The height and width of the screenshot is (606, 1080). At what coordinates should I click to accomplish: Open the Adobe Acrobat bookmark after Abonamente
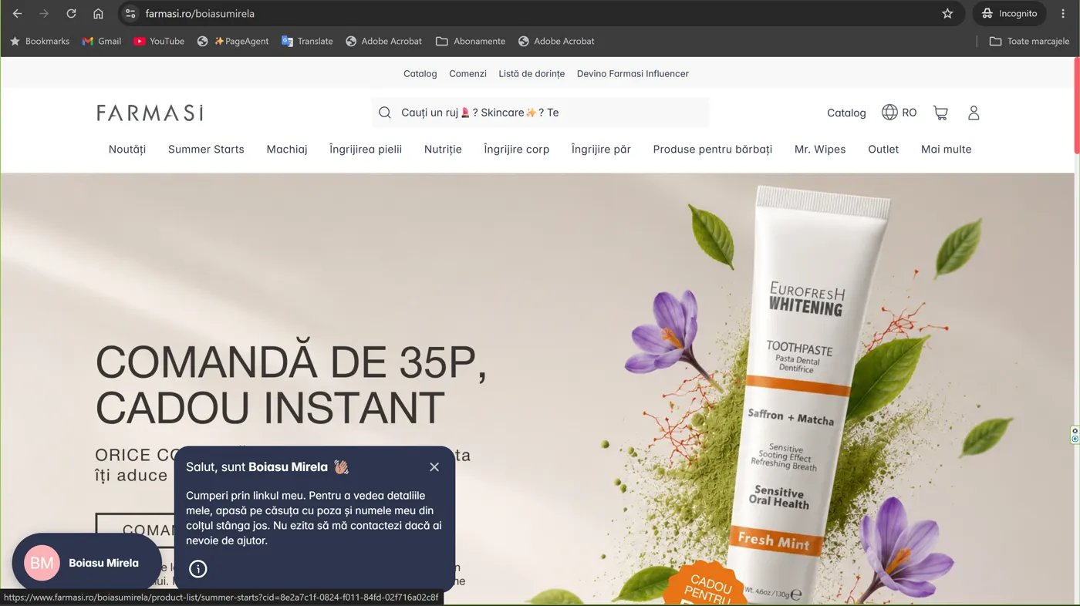(x=556, y=41)
